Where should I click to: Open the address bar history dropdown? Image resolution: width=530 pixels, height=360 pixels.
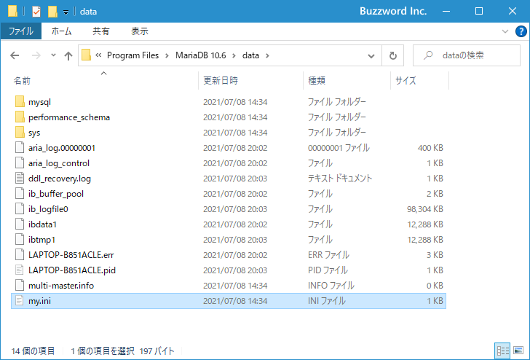[371, 56]
